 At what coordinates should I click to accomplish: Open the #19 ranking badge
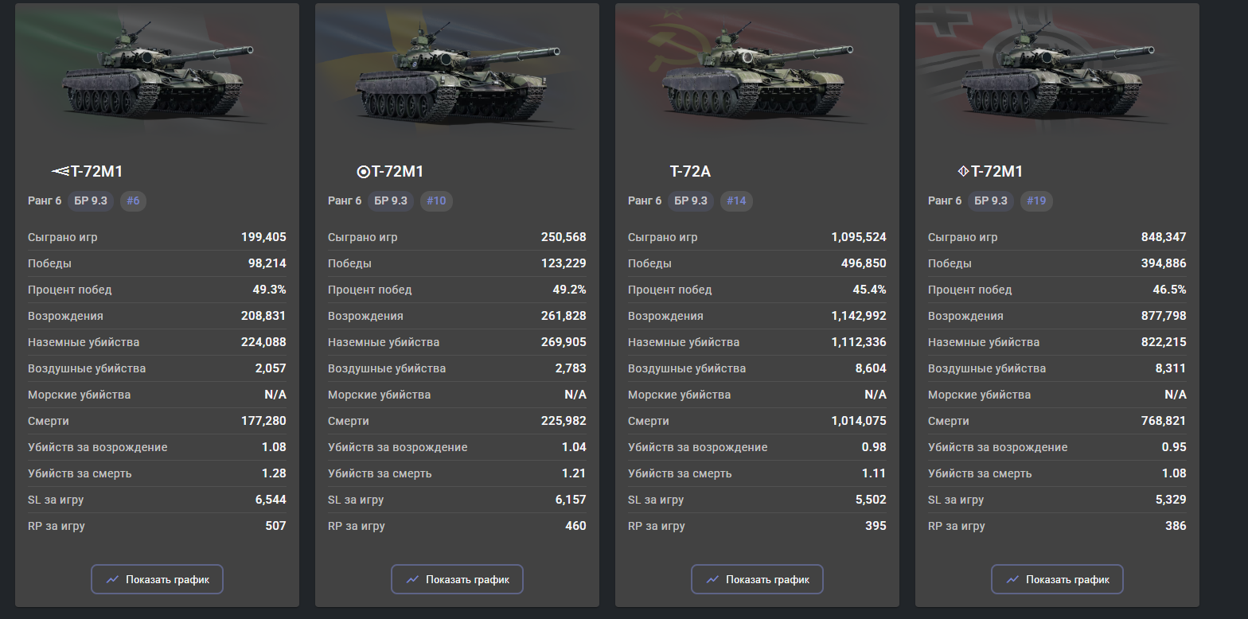(x=1036, y=200)
